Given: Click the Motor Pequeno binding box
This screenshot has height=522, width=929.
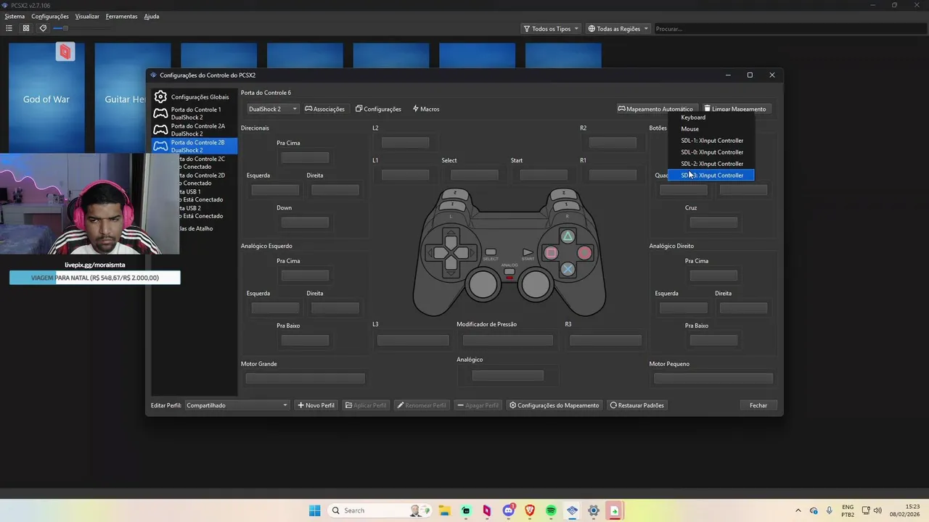Looking at the screenshot, I should tap(713, 378).
